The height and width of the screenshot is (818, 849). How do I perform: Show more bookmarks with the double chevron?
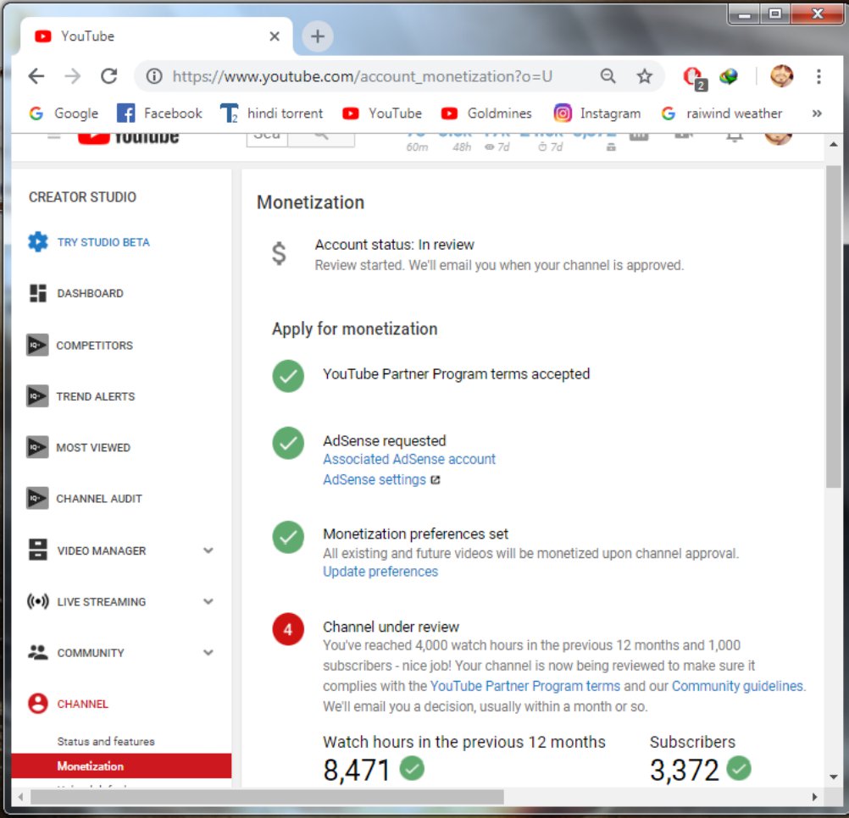pyautogui.click(x=817, y=113)
